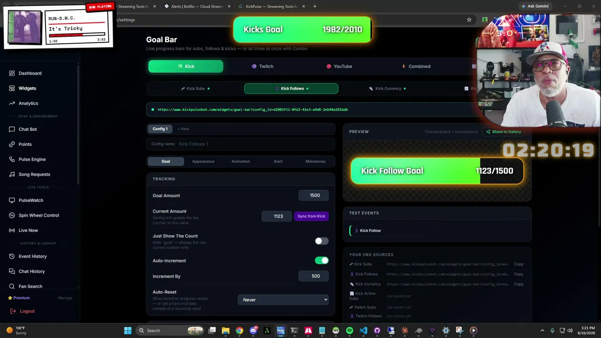Click the Logout icon in sidebar
Image resolution: width=601 pixels, height=338 pixels.
[x=13, y=311]
